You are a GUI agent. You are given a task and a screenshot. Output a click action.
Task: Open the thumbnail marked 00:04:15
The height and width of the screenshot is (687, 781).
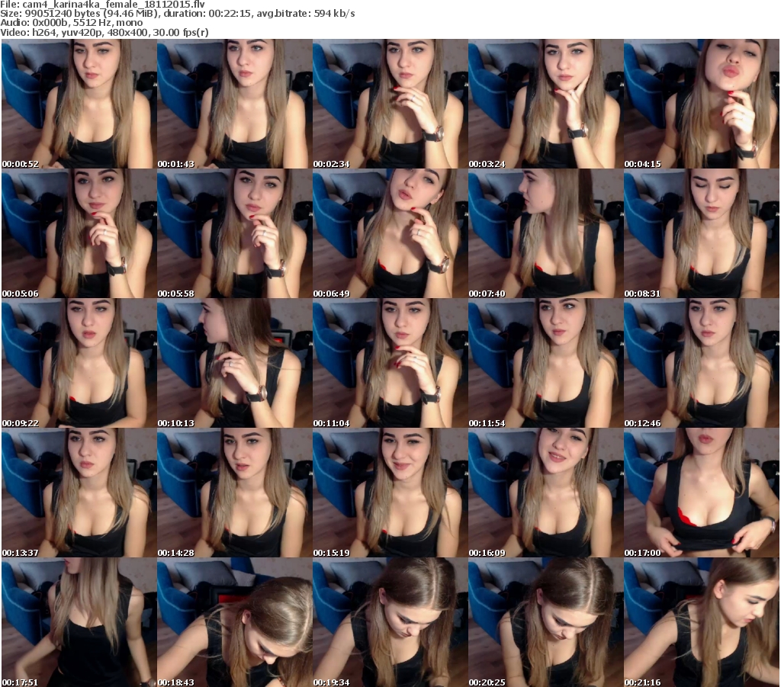[702, 104]
